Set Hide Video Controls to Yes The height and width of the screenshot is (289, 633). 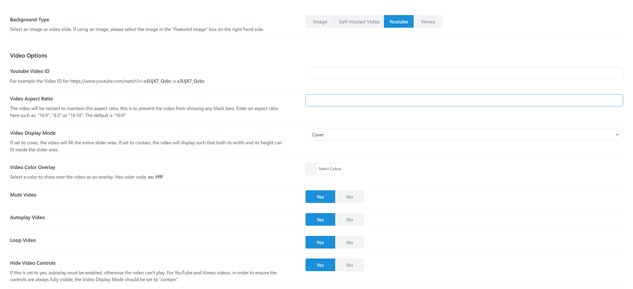tap(320, 265)
